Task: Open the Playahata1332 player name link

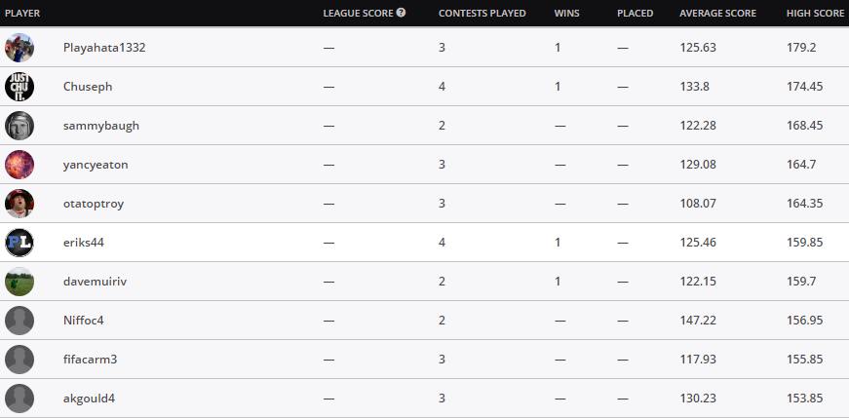Action: pyautogui.click(x=104, y=48)
